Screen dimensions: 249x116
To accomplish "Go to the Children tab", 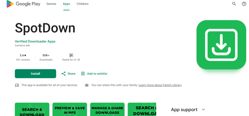I will pyautogui.click(x=82, y=4).
